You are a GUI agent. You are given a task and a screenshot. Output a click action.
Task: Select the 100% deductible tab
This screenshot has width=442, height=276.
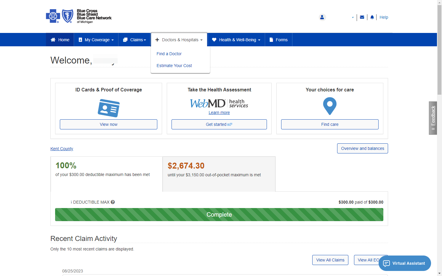[x=106, y=174]
